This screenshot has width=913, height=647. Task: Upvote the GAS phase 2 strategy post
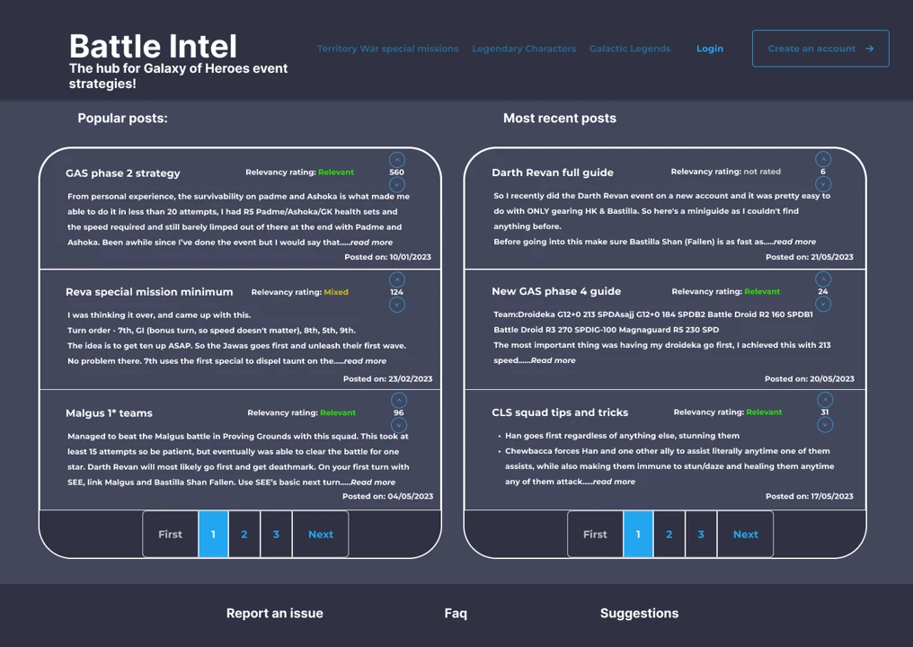coord(397,158)
